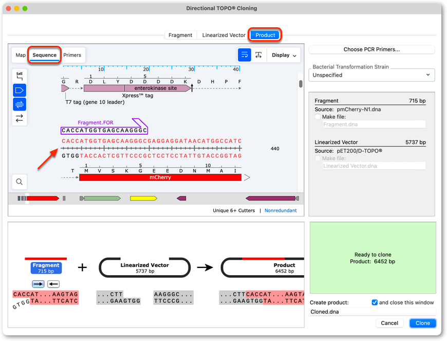
Task: Click the yellow feature arrow in minimap
Action: tap(143, 199)
